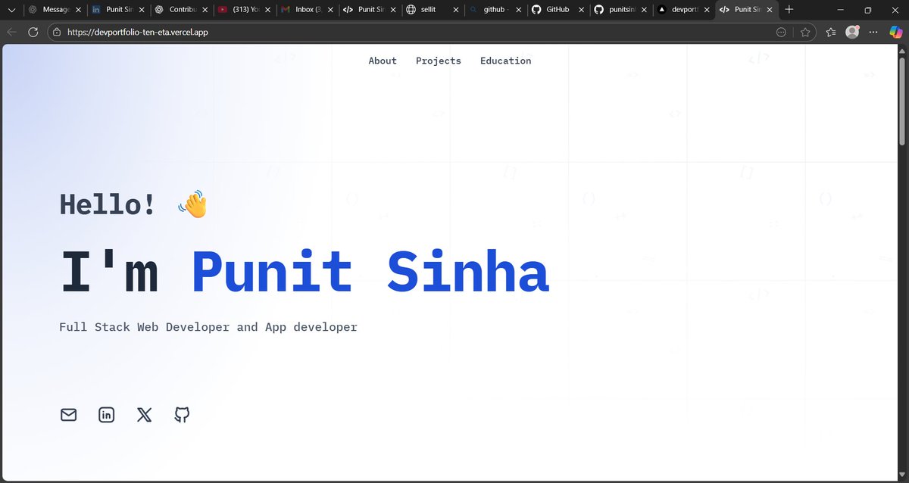Open the circled ellipsis icon in address bar
909x483 pixels.
[x=782, y=32]
